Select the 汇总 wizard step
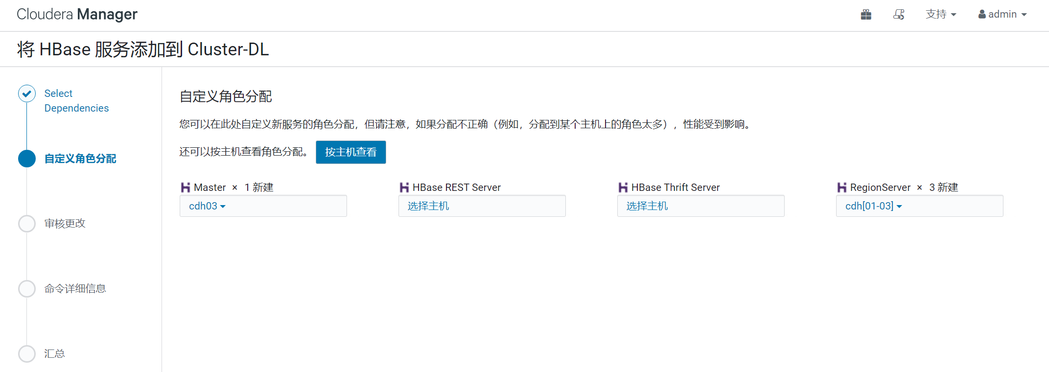The height and width of the screenshot is (372, 1049). pyautogui.click(x=54, y=354)
